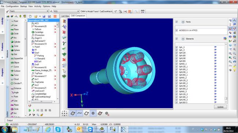Open the Tool1 dropdown
This screenshot has height=133, width=238.
click(47, 11)
